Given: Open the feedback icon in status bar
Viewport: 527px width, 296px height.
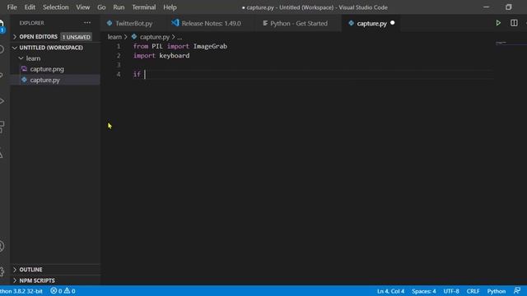Looking at the screenshot, I should (x=517, y=290).
